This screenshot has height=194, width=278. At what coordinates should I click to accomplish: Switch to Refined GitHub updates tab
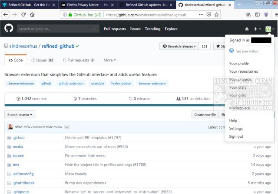(147, 5)
